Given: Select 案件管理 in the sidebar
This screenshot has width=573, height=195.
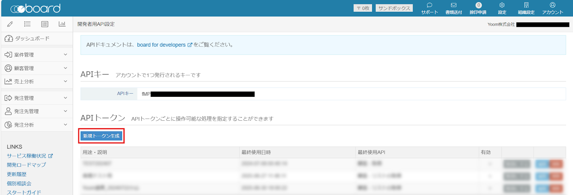Looking at the screenshot, I should pos(37,55).
